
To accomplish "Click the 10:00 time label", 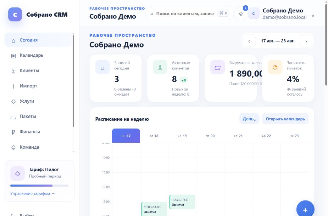I will point(106,158).
